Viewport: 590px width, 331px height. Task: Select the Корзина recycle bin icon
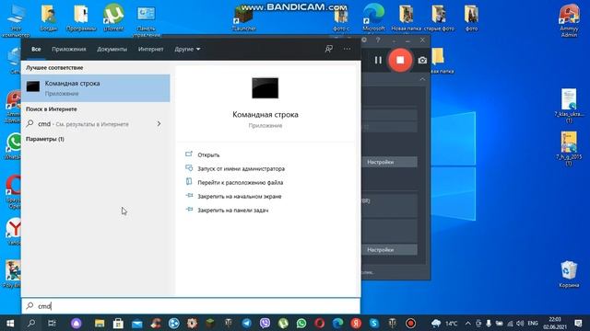[x=569, y=274]
